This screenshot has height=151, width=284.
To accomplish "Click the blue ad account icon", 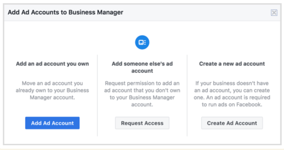I will 142,42.
